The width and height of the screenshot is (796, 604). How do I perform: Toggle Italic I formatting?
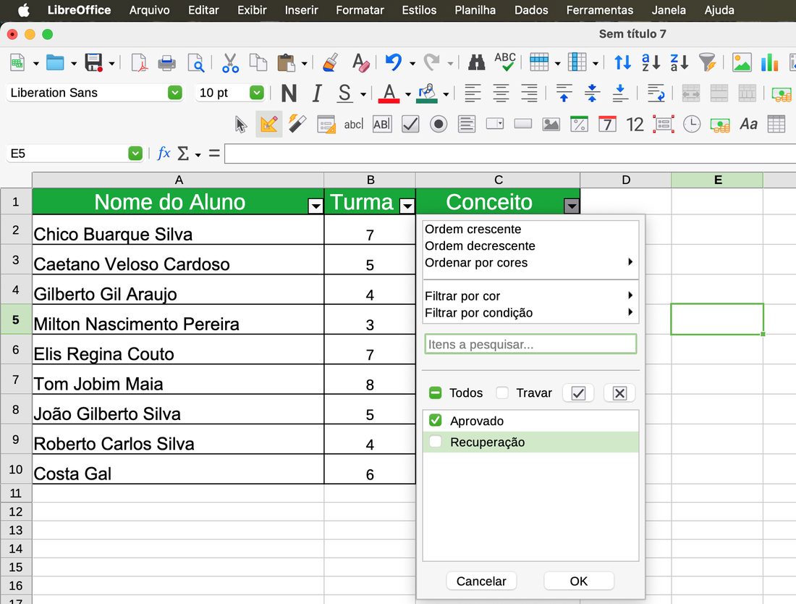tap(317, 93)
